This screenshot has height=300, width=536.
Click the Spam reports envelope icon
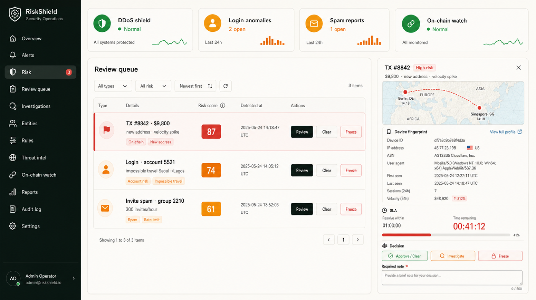[314, 24]
